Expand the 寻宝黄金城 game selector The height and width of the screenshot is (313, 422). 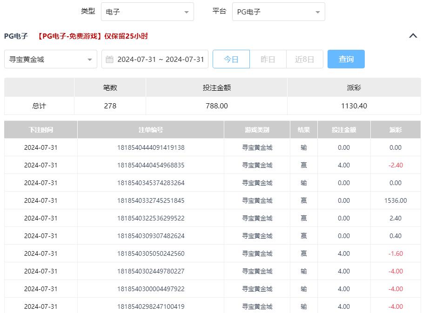pos(50,60)
